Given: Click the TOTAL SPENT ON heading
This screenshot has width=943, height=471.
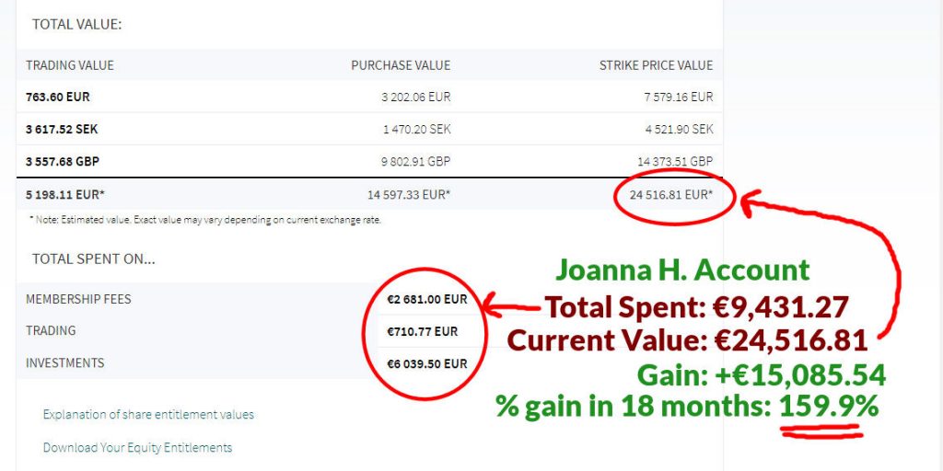Looking at the screenshot, I should [93, 259].
